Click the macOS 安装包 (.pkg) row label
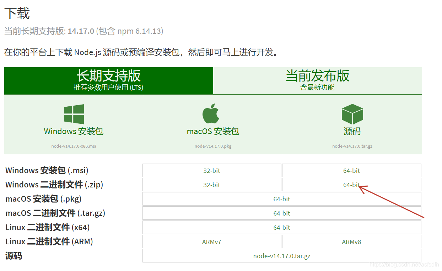Viewport: 442px width, 271px height. click(x=43, y=199)
